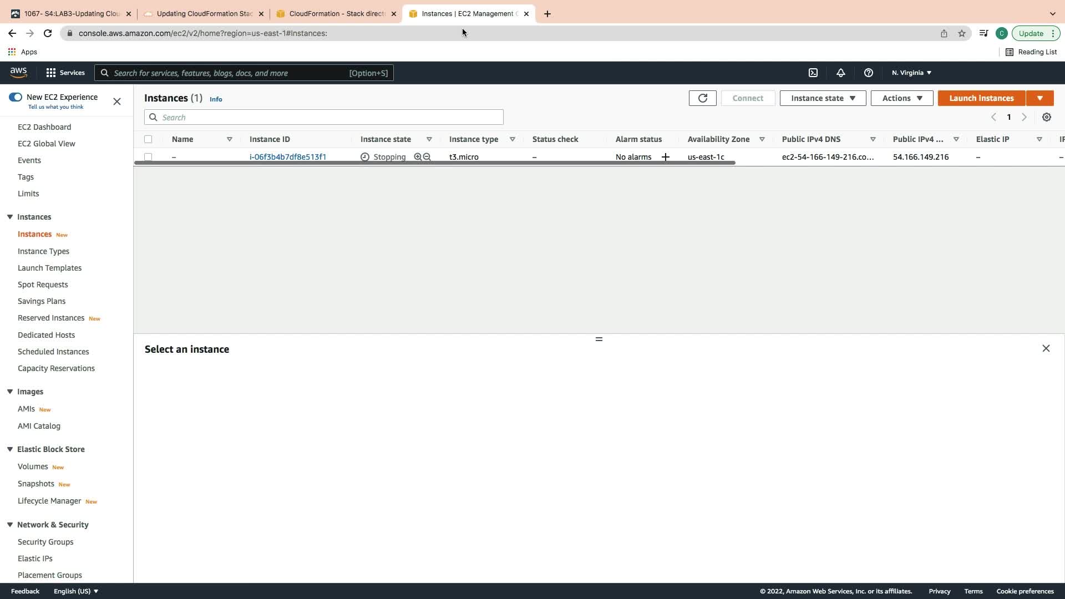Select checkbox for instance i-06f3b4b7df8e513f1
Image resolution: width=1065 pixels, height=599 pixels.
(148, 157)
